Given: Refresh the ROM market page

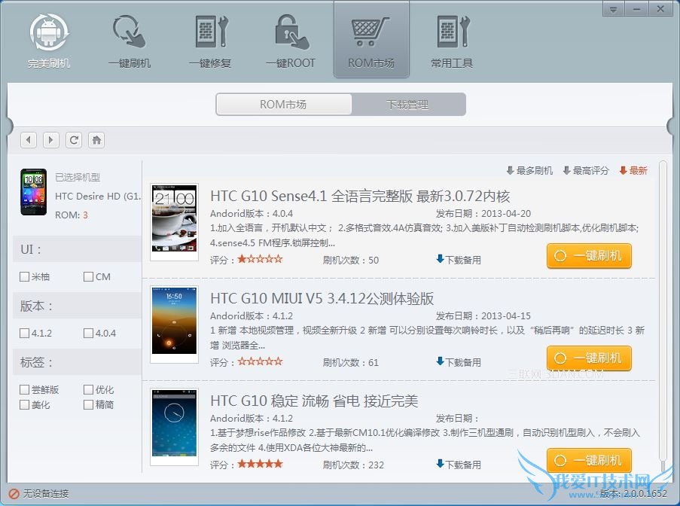Looking at the screenshot, I should coord(74,140).
